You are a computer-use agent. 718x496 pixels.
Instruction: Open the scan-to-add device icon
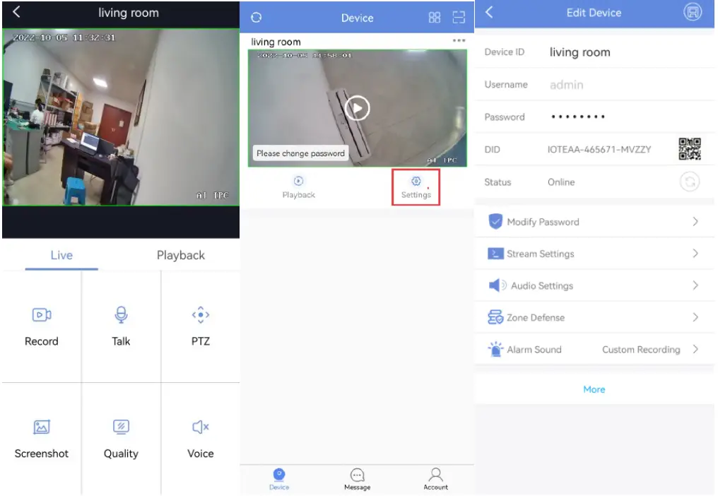click(459, 18)
